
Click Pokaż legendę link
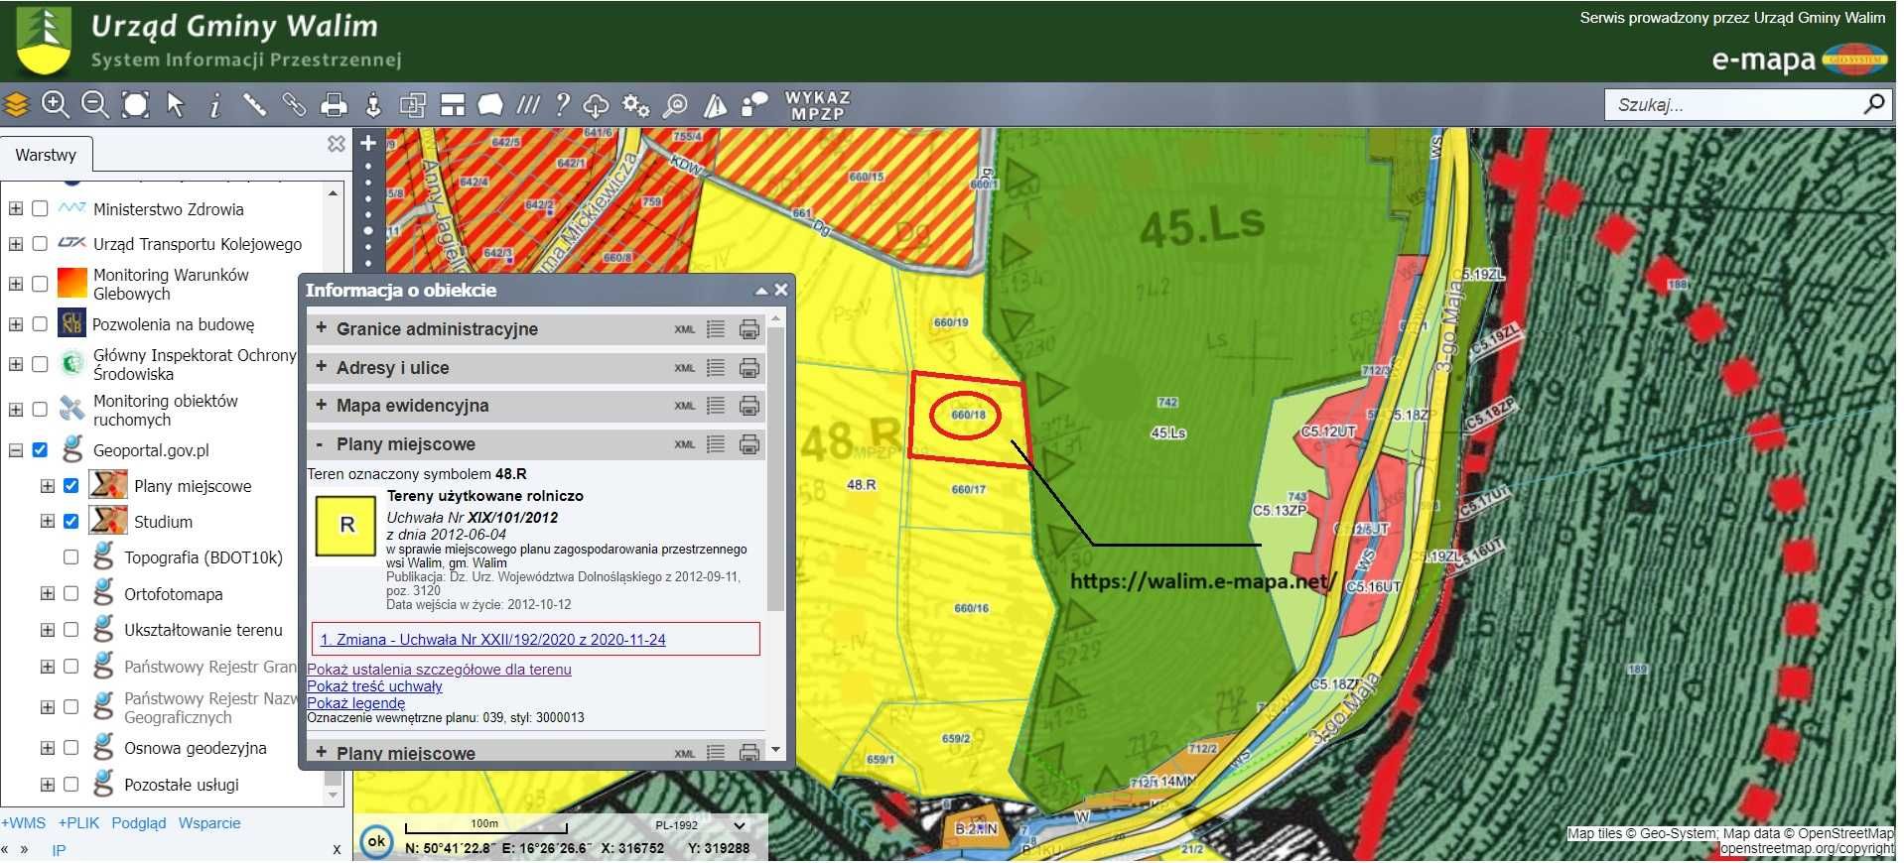pyautogui.click(x=355, y=703)
